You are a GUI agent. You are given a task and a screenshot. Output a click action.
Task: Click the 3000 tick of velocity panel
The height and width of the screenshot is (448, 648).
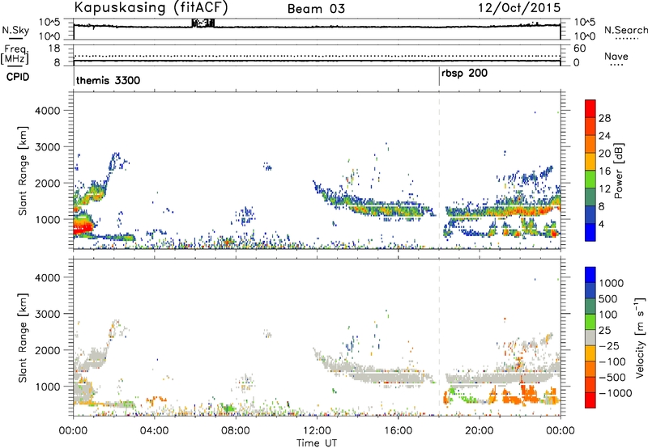(x=47, y=314)
